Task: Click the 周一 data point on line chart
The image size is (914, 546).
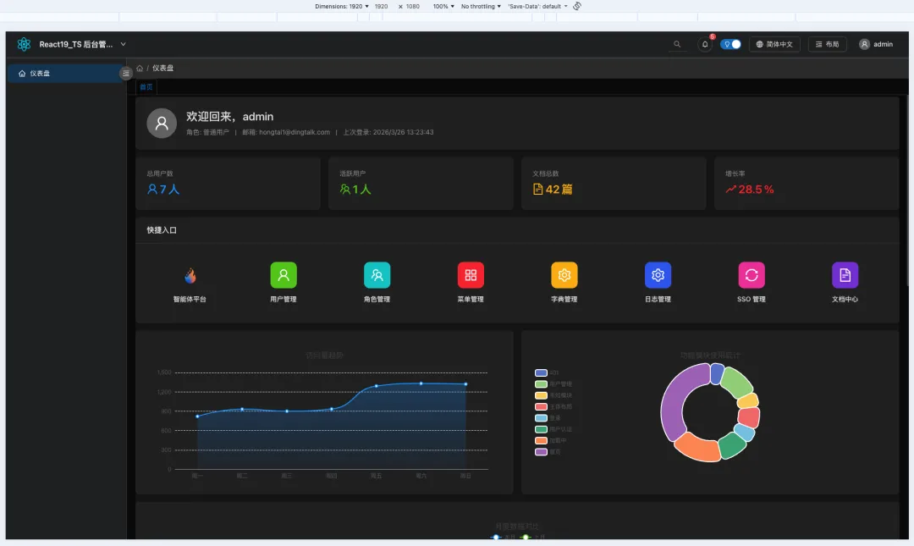Action: 197,416
